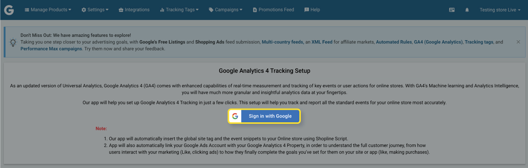The height and width of the screenshot is (168, 528).
Task: Open the Manage Products dropdown
Action: coord(48,10)
